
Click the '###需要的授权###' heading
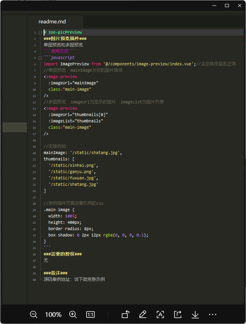tap(63, 254)
